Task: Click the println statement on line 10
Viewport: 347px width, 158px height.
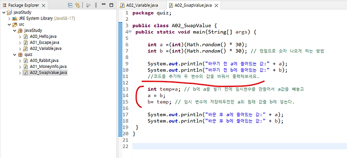Action: coord(218,70)
